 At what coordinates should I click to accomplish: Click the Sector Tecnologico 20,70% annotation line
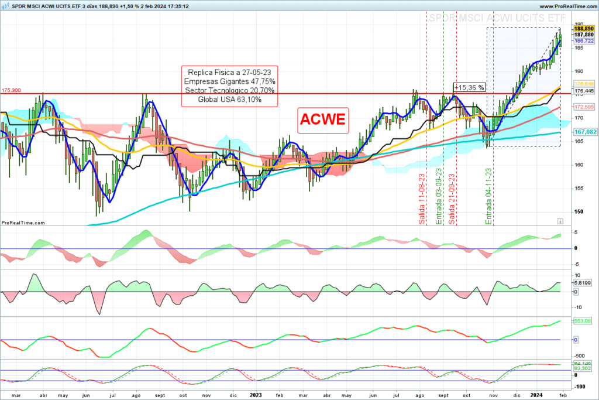[x=229, y=90]
